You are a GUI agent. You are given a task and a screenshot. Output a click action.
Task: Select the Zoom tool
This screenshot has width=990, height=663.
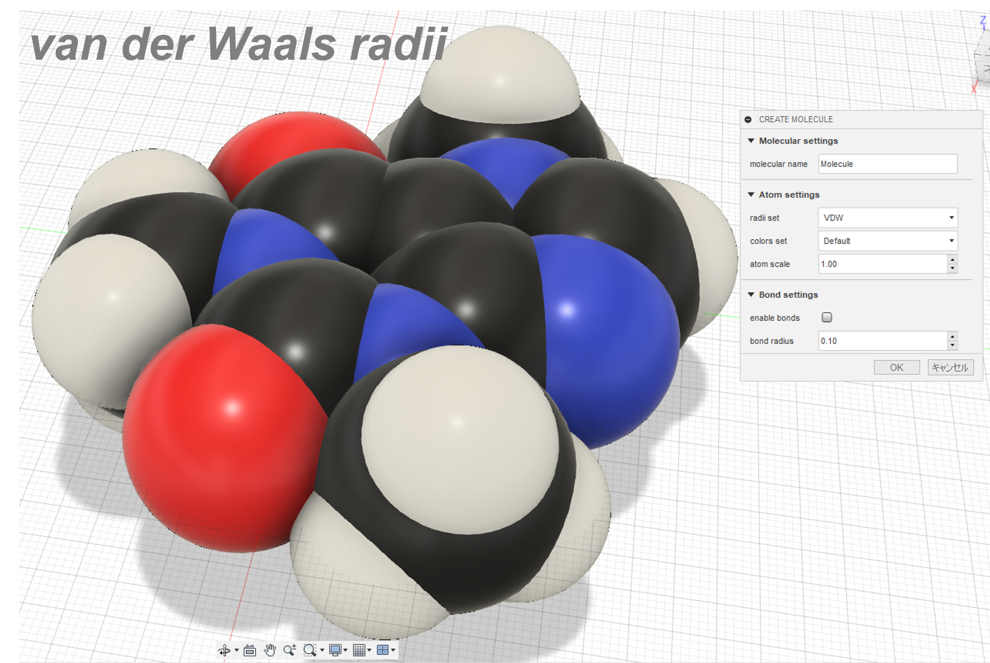pyautogui.click(x=290, y=650)
